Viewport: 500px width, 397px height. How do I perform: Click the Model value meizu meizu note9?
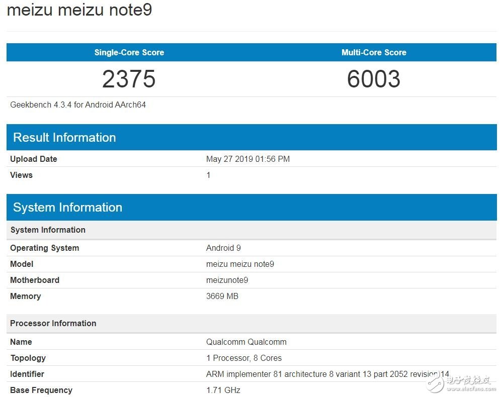[x=240, y=264]
